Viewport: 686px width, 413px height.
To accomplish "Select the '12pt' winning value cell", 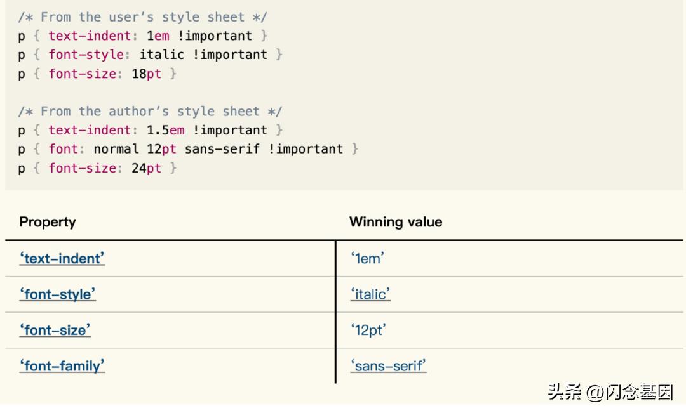I will click(x=368, y=330).
